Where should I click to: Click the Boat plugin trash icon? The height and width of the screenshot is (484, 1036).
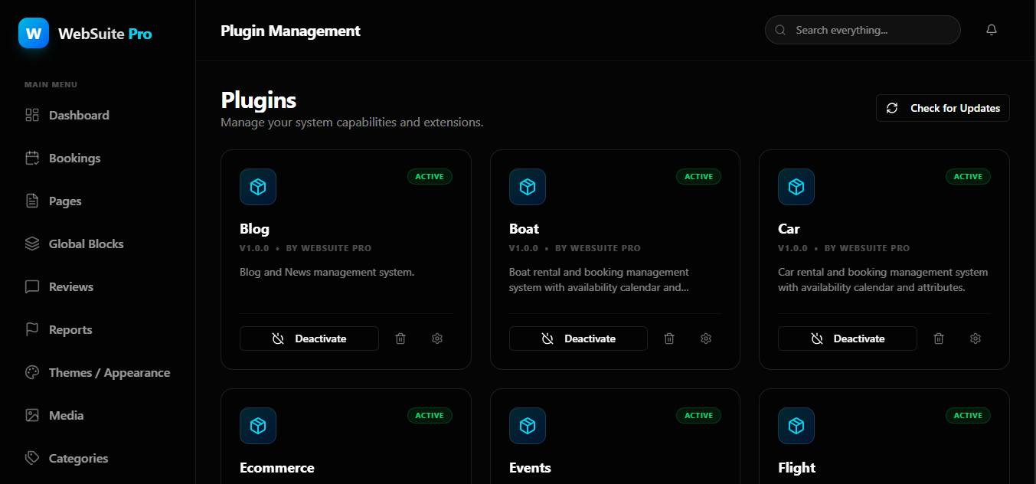pos(669,338)
